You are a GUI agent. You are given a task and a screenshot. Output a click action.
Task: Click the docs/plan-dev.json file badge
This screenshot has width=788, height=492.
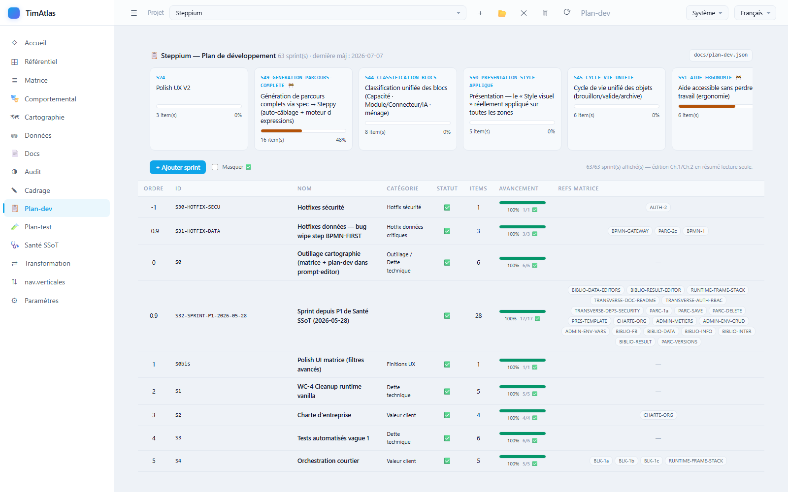coord(721,55)
